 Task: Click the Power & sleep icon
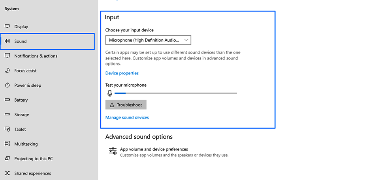point(8,85)
